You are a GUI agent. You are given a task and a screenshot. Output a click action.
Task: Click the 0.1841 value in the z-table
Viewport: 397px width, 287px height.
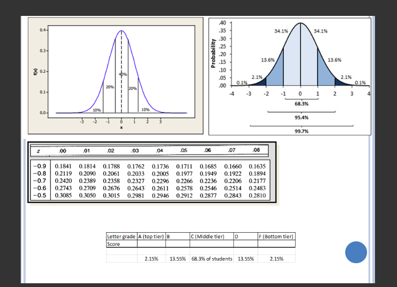pyautogui.click(x=63, y=166)
